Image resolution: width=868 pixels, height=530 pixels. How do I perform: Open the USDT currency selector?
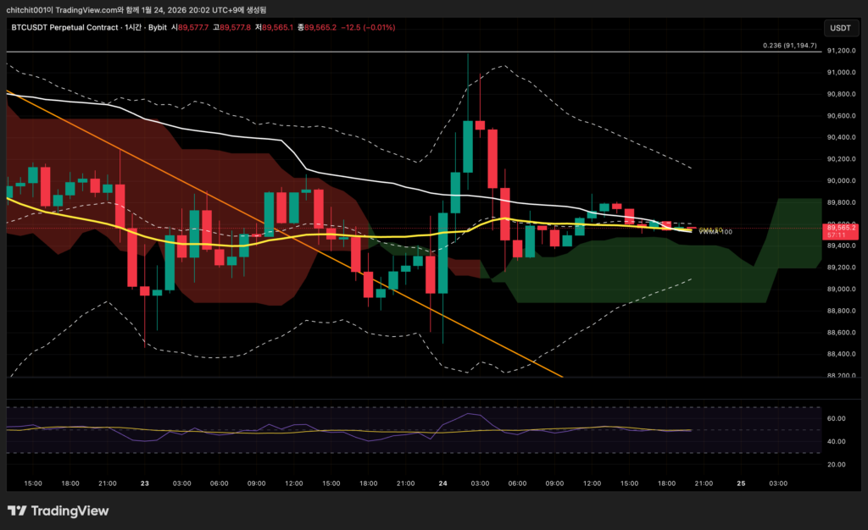coord(839,28)
